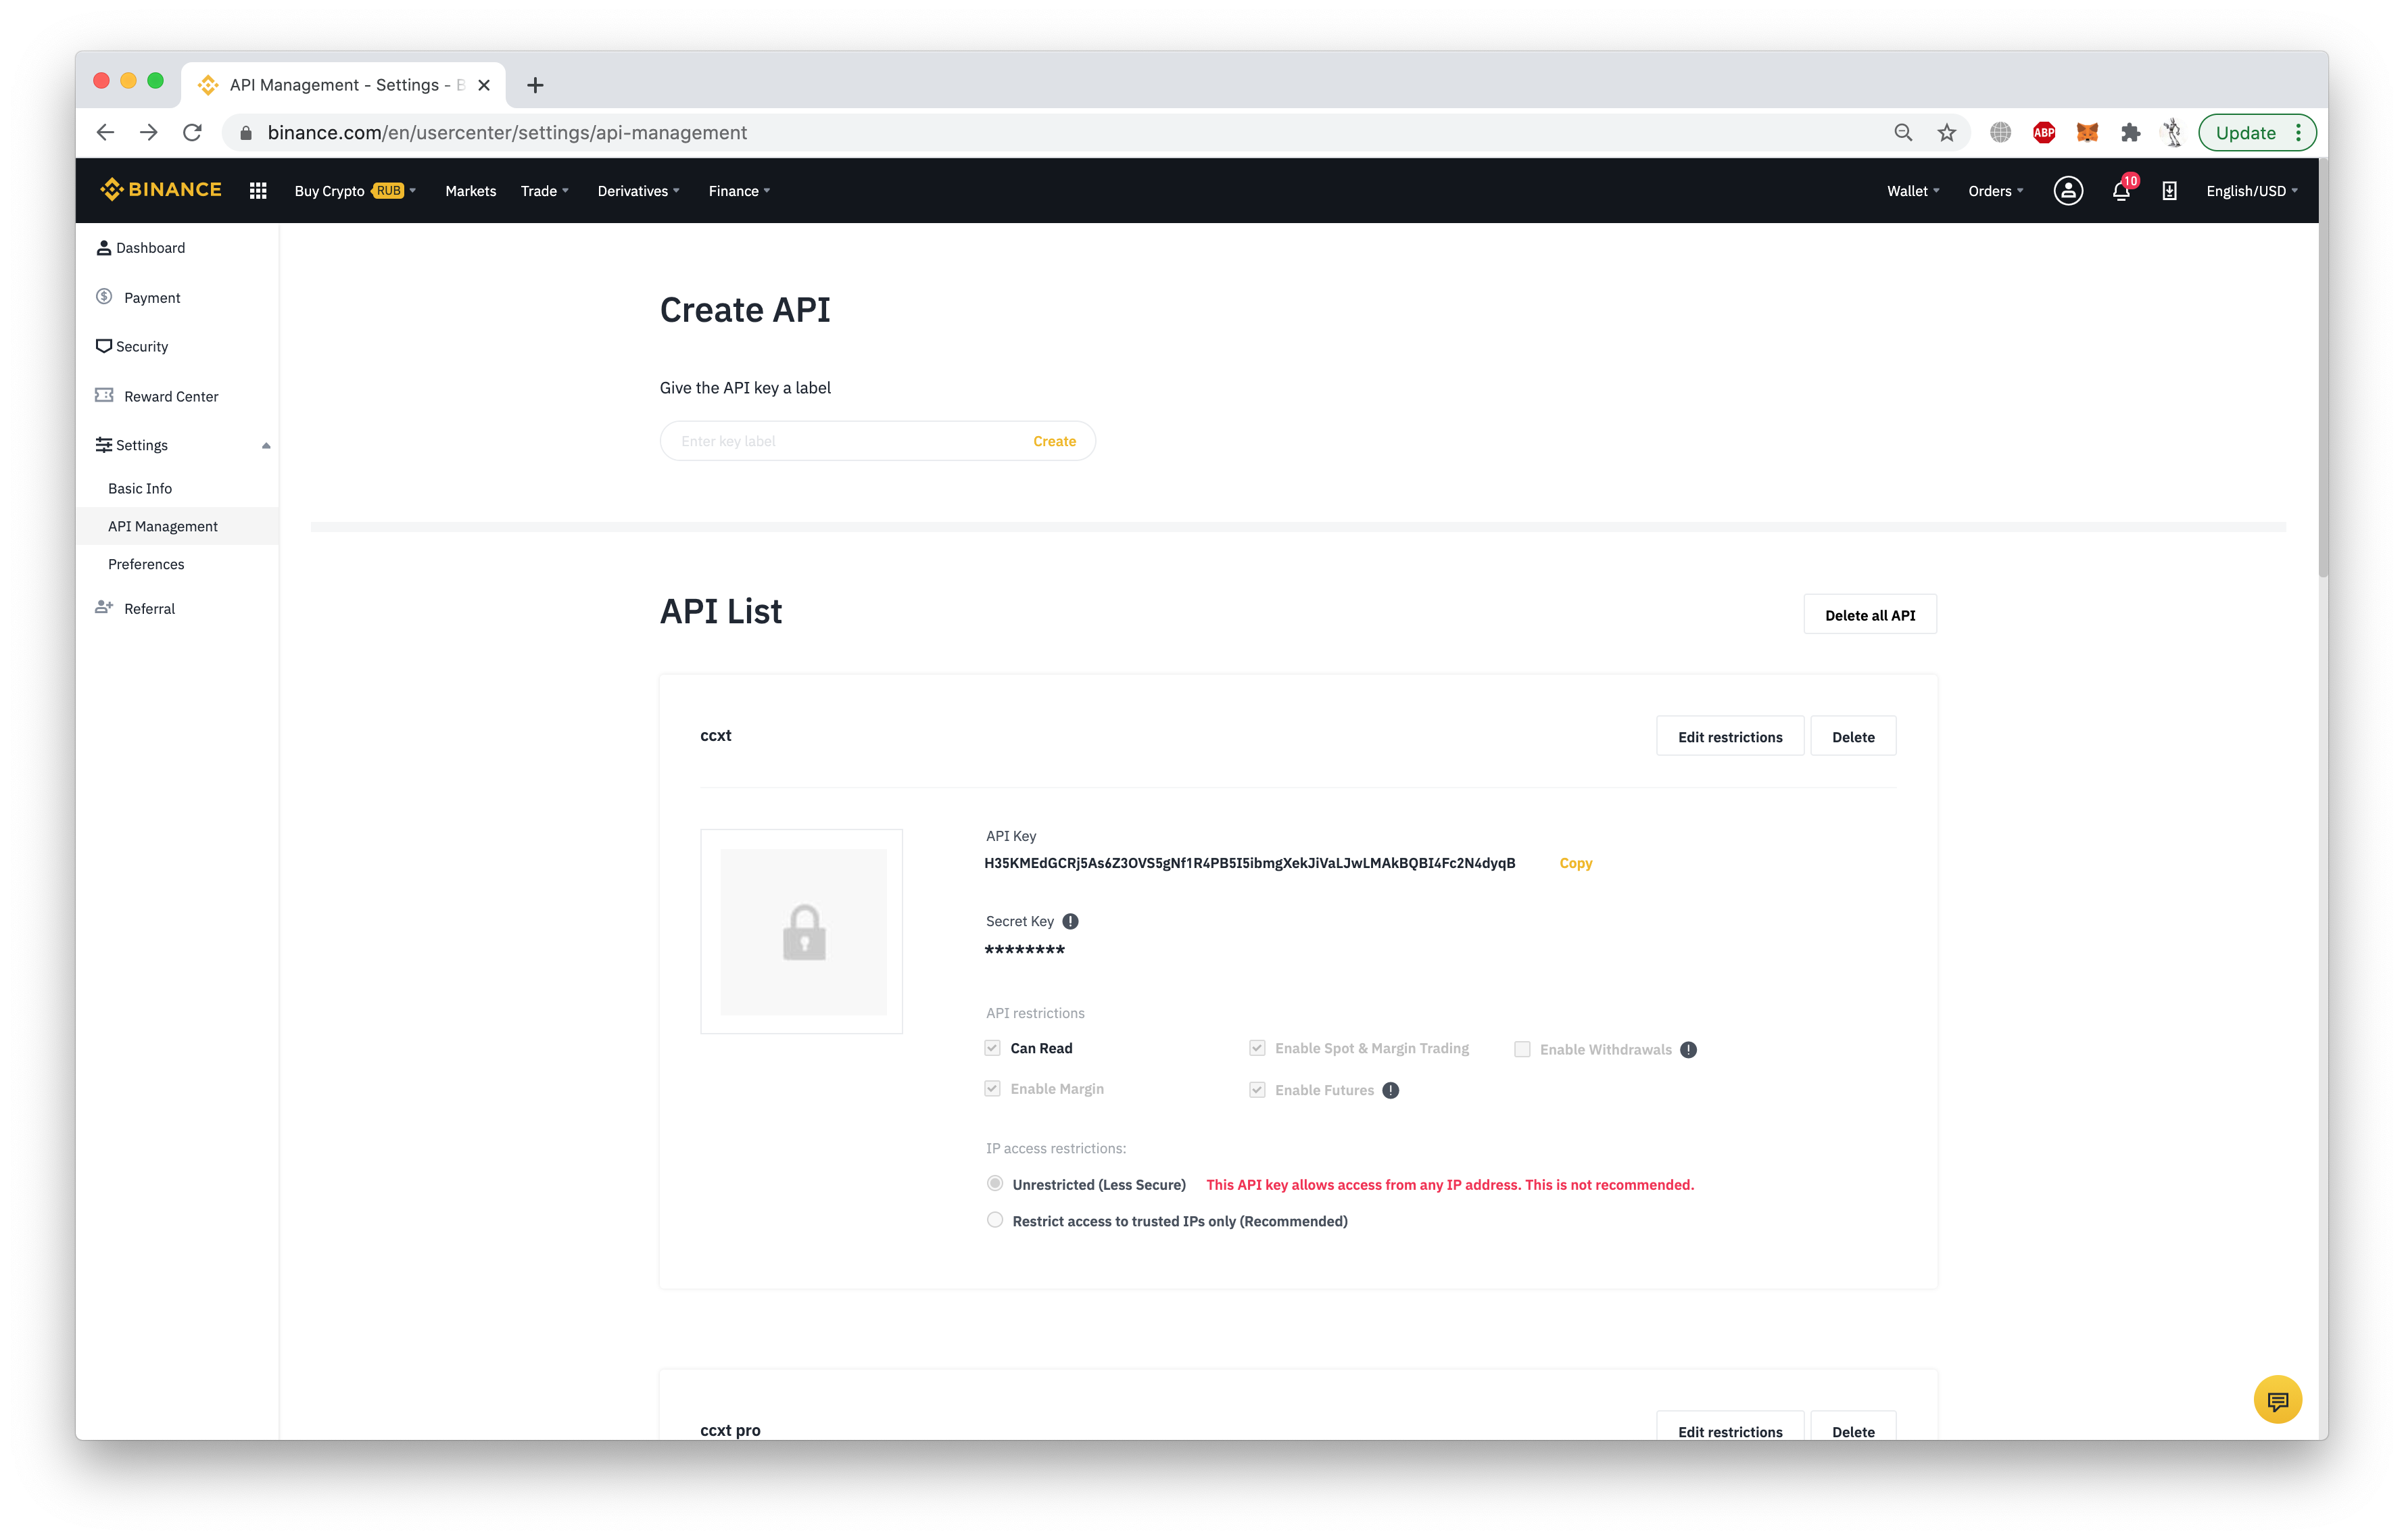Image resolution: width=2404 pixels, height=1540 pixels.
Task: Click the Create button for API key
Action: [x=1054, y=441]
